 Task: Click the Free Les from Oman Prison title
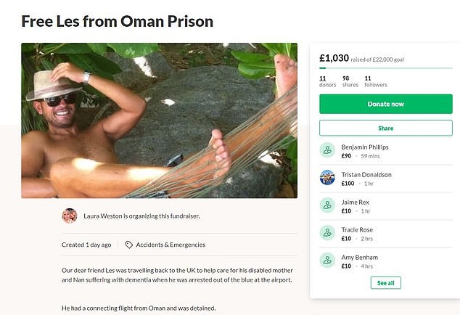point(117,20)
